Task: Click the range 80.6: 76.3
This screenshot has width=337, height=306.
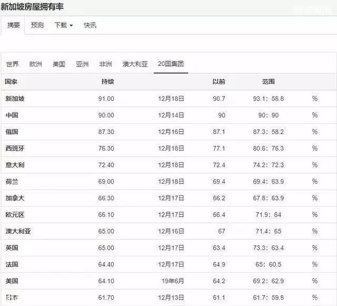Action: pyautogui.click(x=268, y=149)
